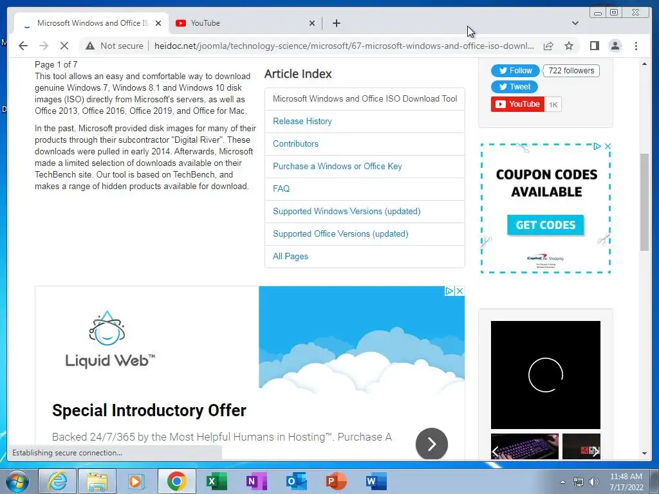Switch to the YouTube tab
This screenshot has height=494, width=659.
point(245,23)
